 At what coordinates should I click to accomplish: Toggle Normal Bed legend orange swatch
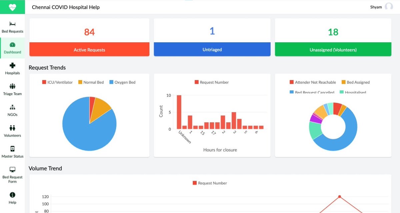(x=80, y=82)
